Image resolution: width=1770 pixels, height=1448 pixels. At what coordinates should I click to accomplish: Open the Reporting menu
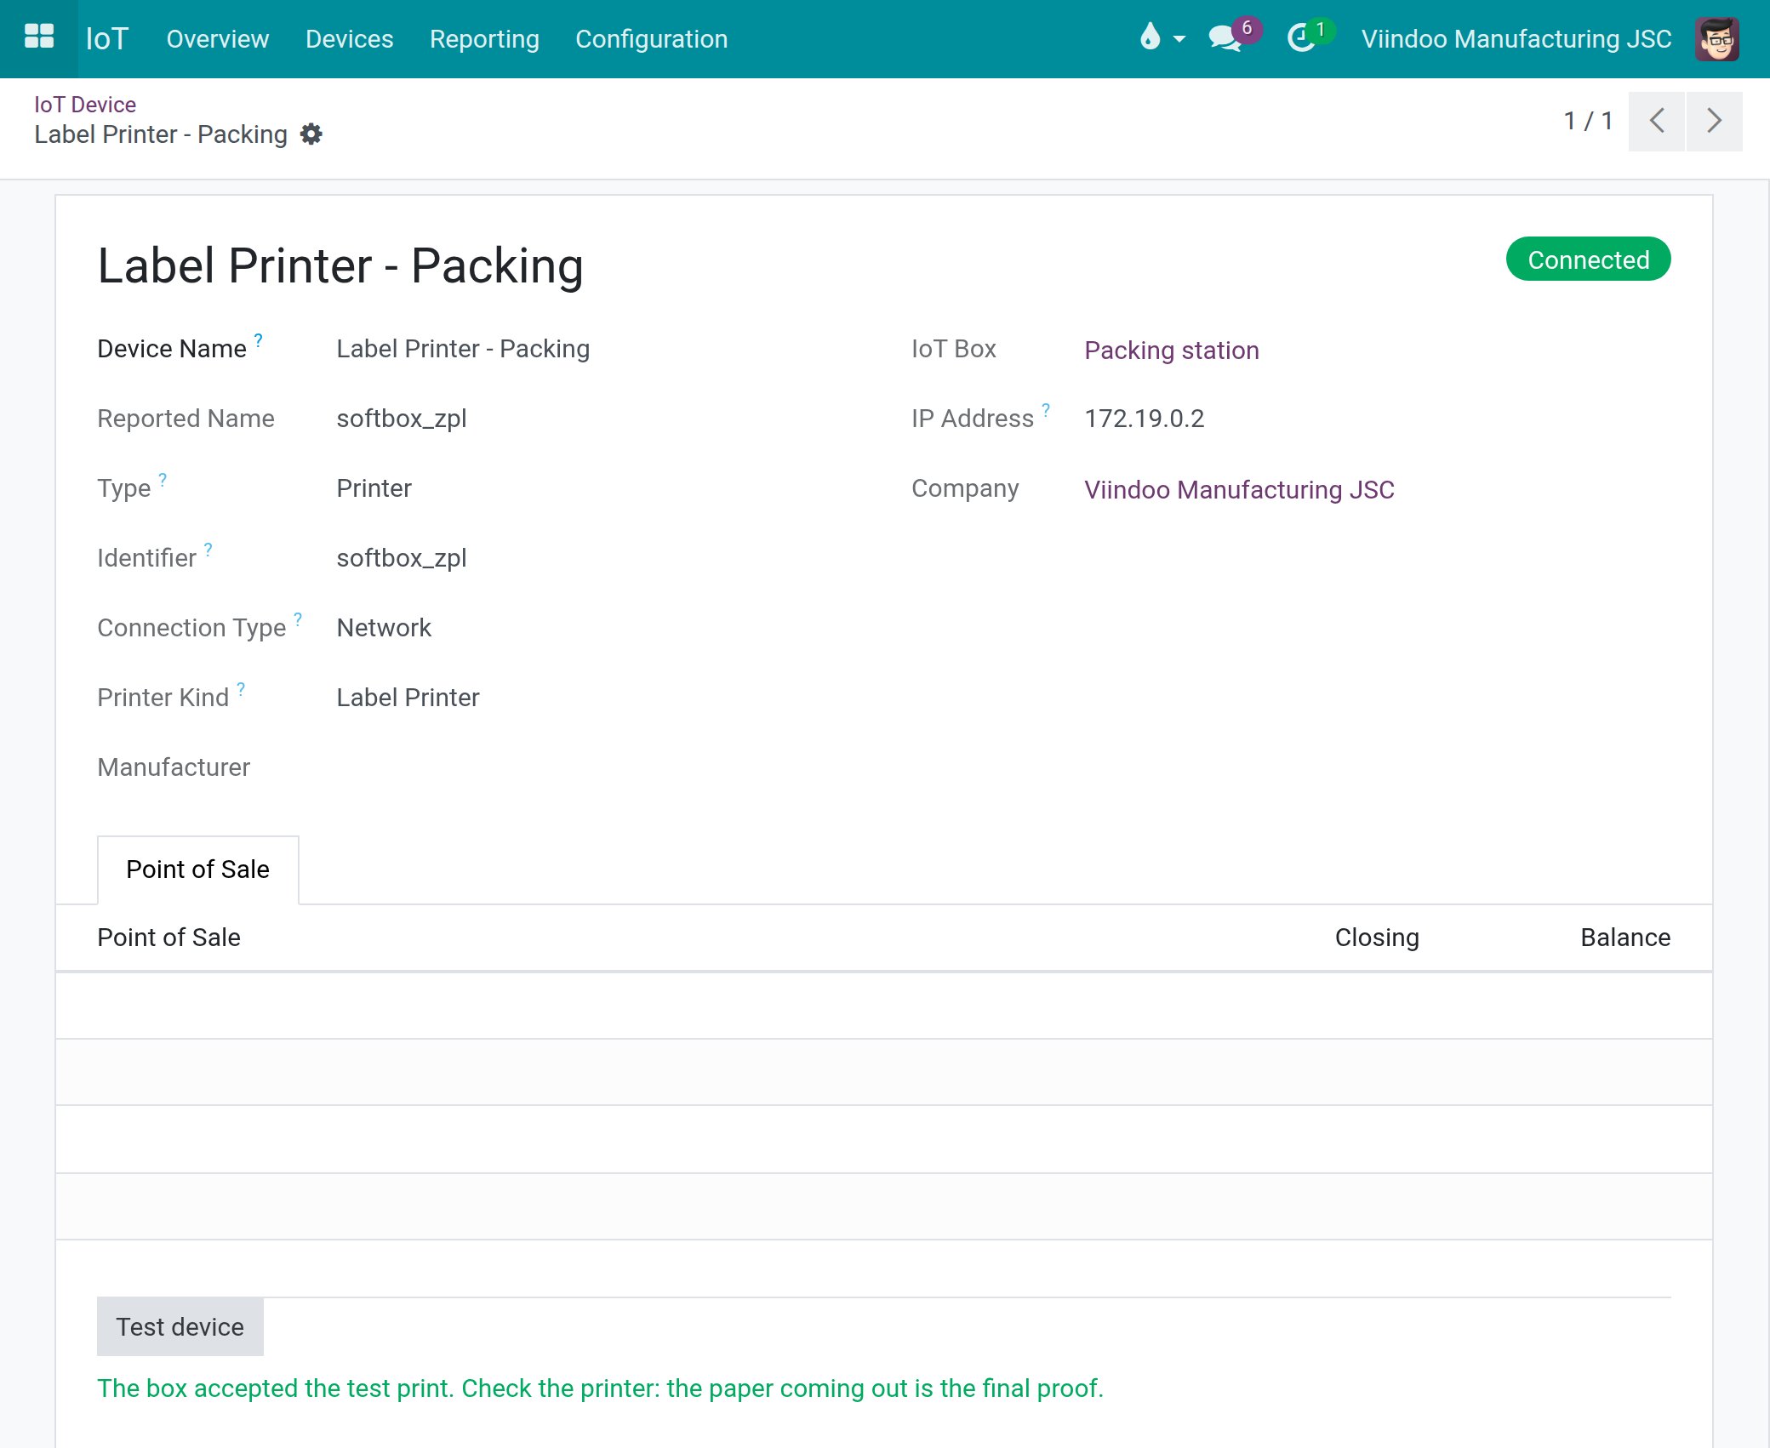click(x=484, y=39)
